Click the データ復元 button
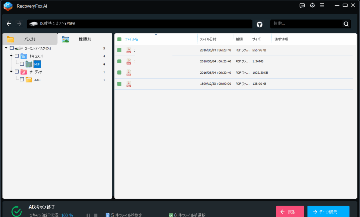This screenshot has width=360, height=217. (x=328, y=212)
